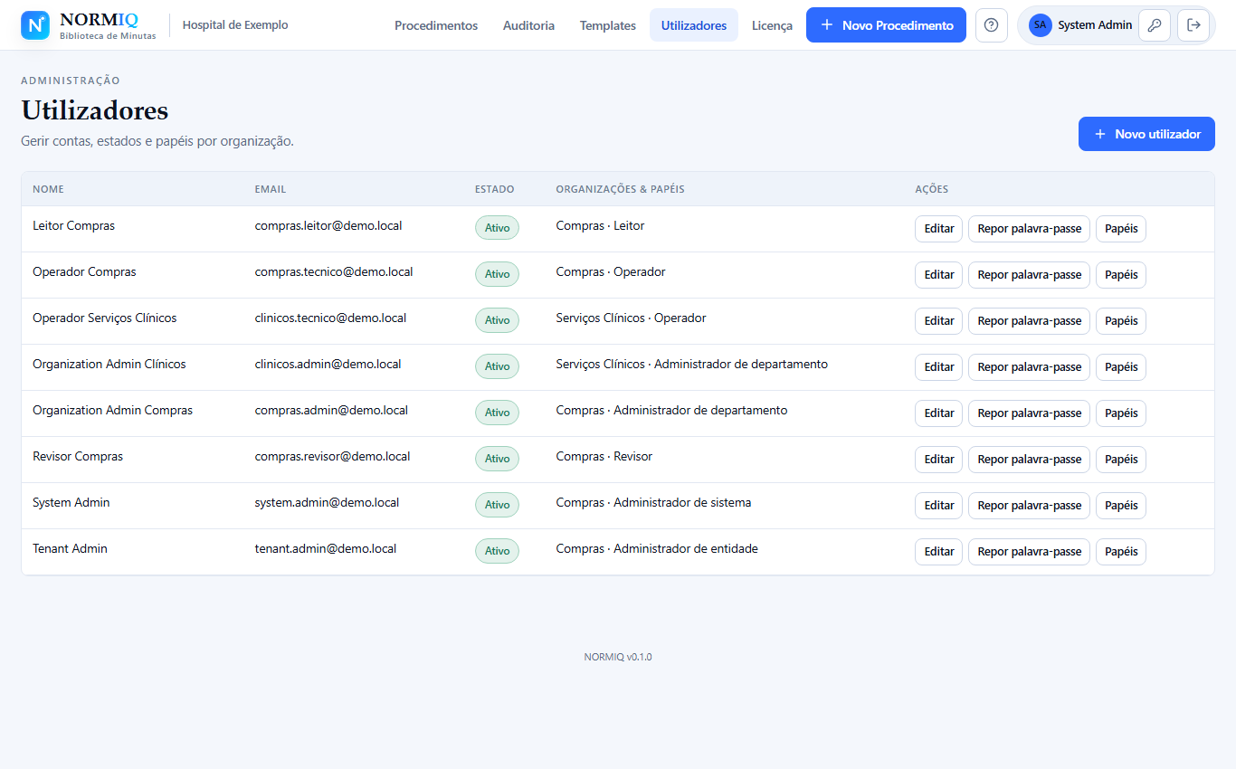Screen dimensions: 1236x769
Task: Click the NORMIQ logo icon
Action: 35,25
